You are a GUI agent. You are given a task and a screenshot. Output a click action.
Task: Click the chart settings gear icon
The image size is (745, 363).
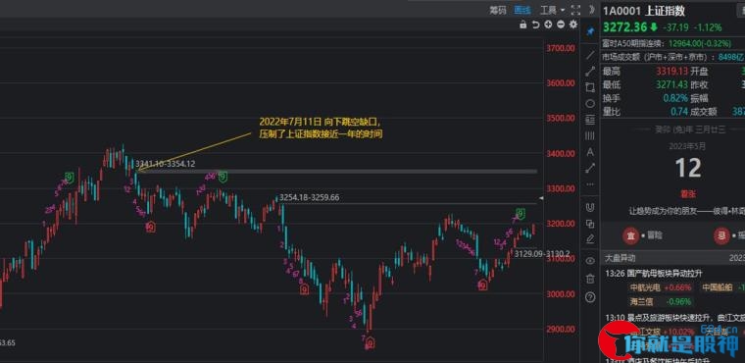coord(573,25)
